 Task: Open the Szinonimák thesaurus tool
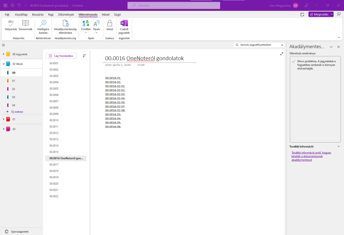(26, 24)
